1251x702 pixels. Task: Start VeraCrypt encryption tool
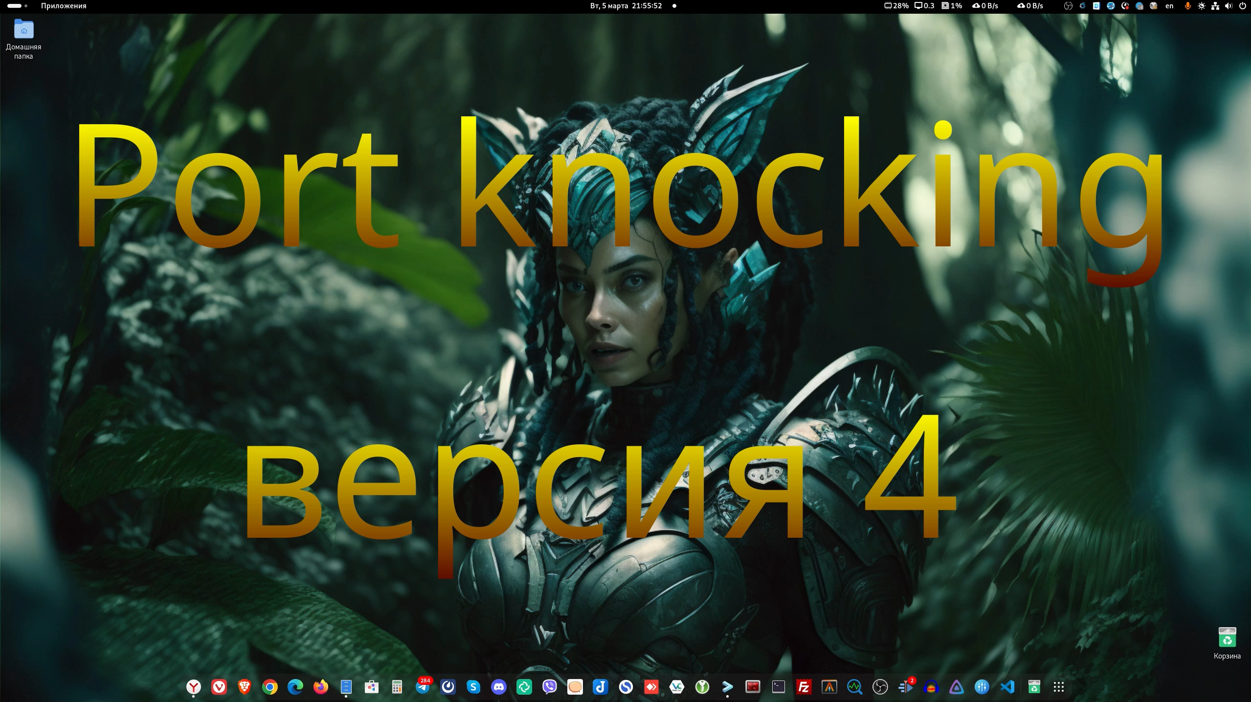[677, 687]
